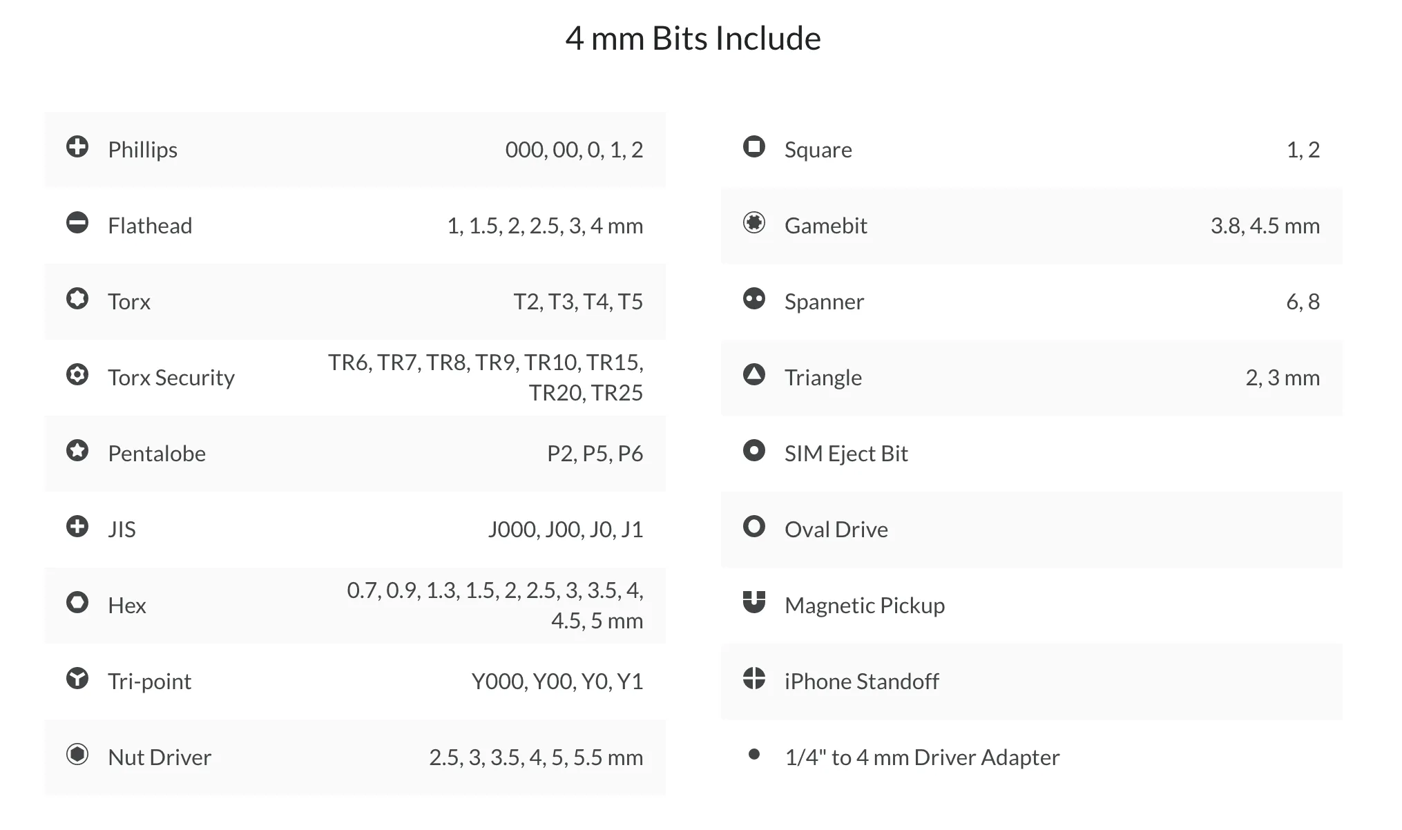Click the Square bit icon
Image resolution: width=1402 pixels, height=830 pixels.
tap(754, 146)
